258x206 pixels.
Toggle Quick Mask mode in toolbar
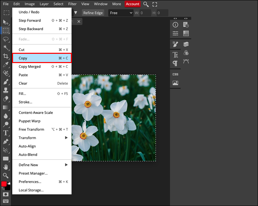pos(6,194)
